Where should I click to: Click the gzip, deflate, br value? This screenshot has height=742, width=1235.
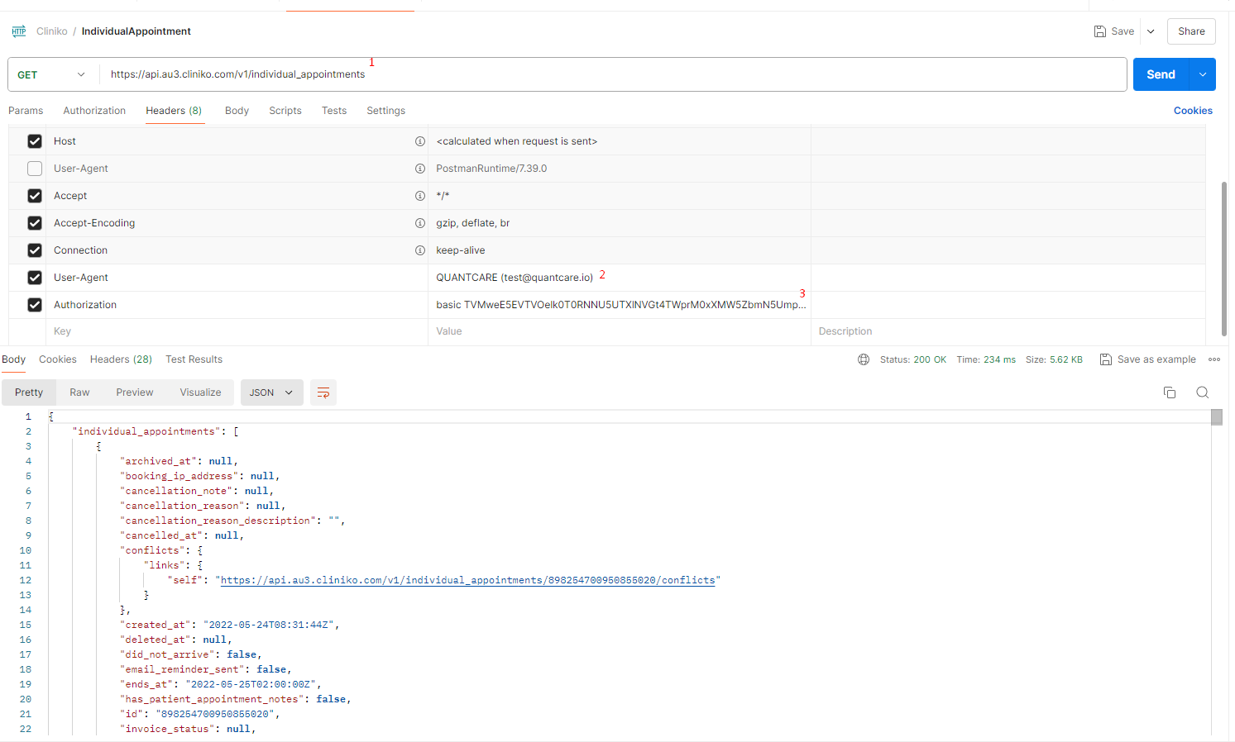tap(473, 223)
